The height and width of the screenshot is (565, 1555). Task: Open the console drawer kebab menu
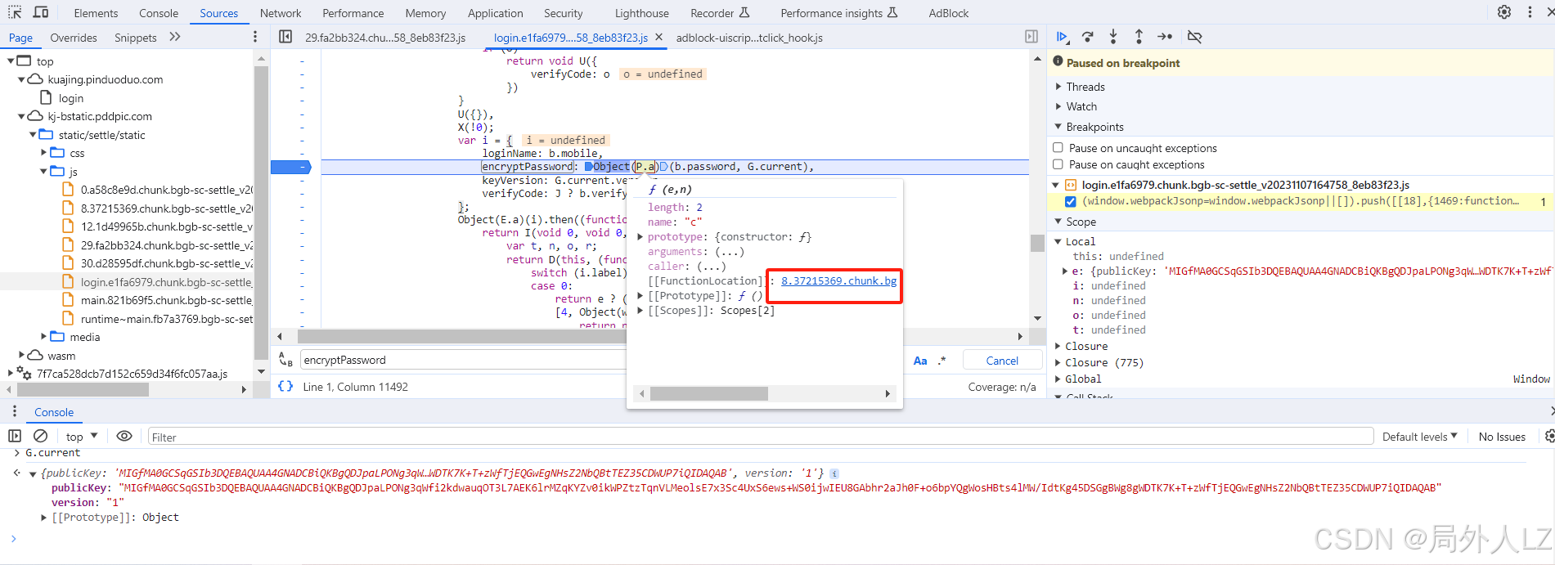(x=15, y=411)
